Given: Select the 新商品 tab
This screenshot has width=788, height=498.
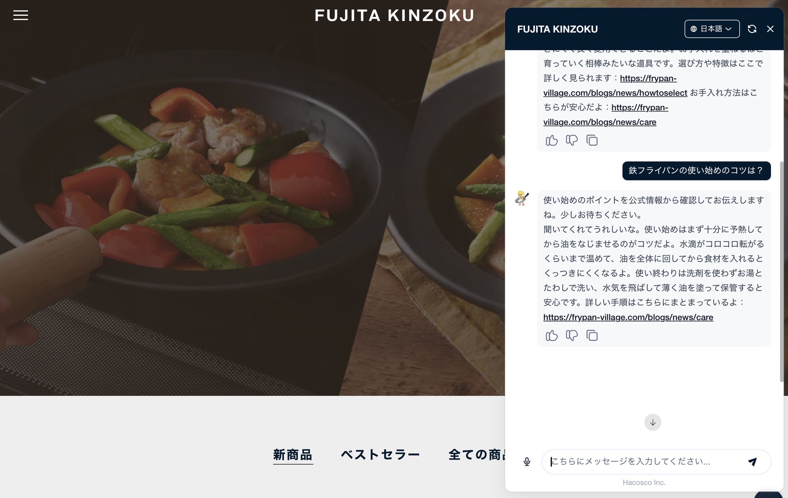Looking at the screenshot, I should tap(293, 455).
